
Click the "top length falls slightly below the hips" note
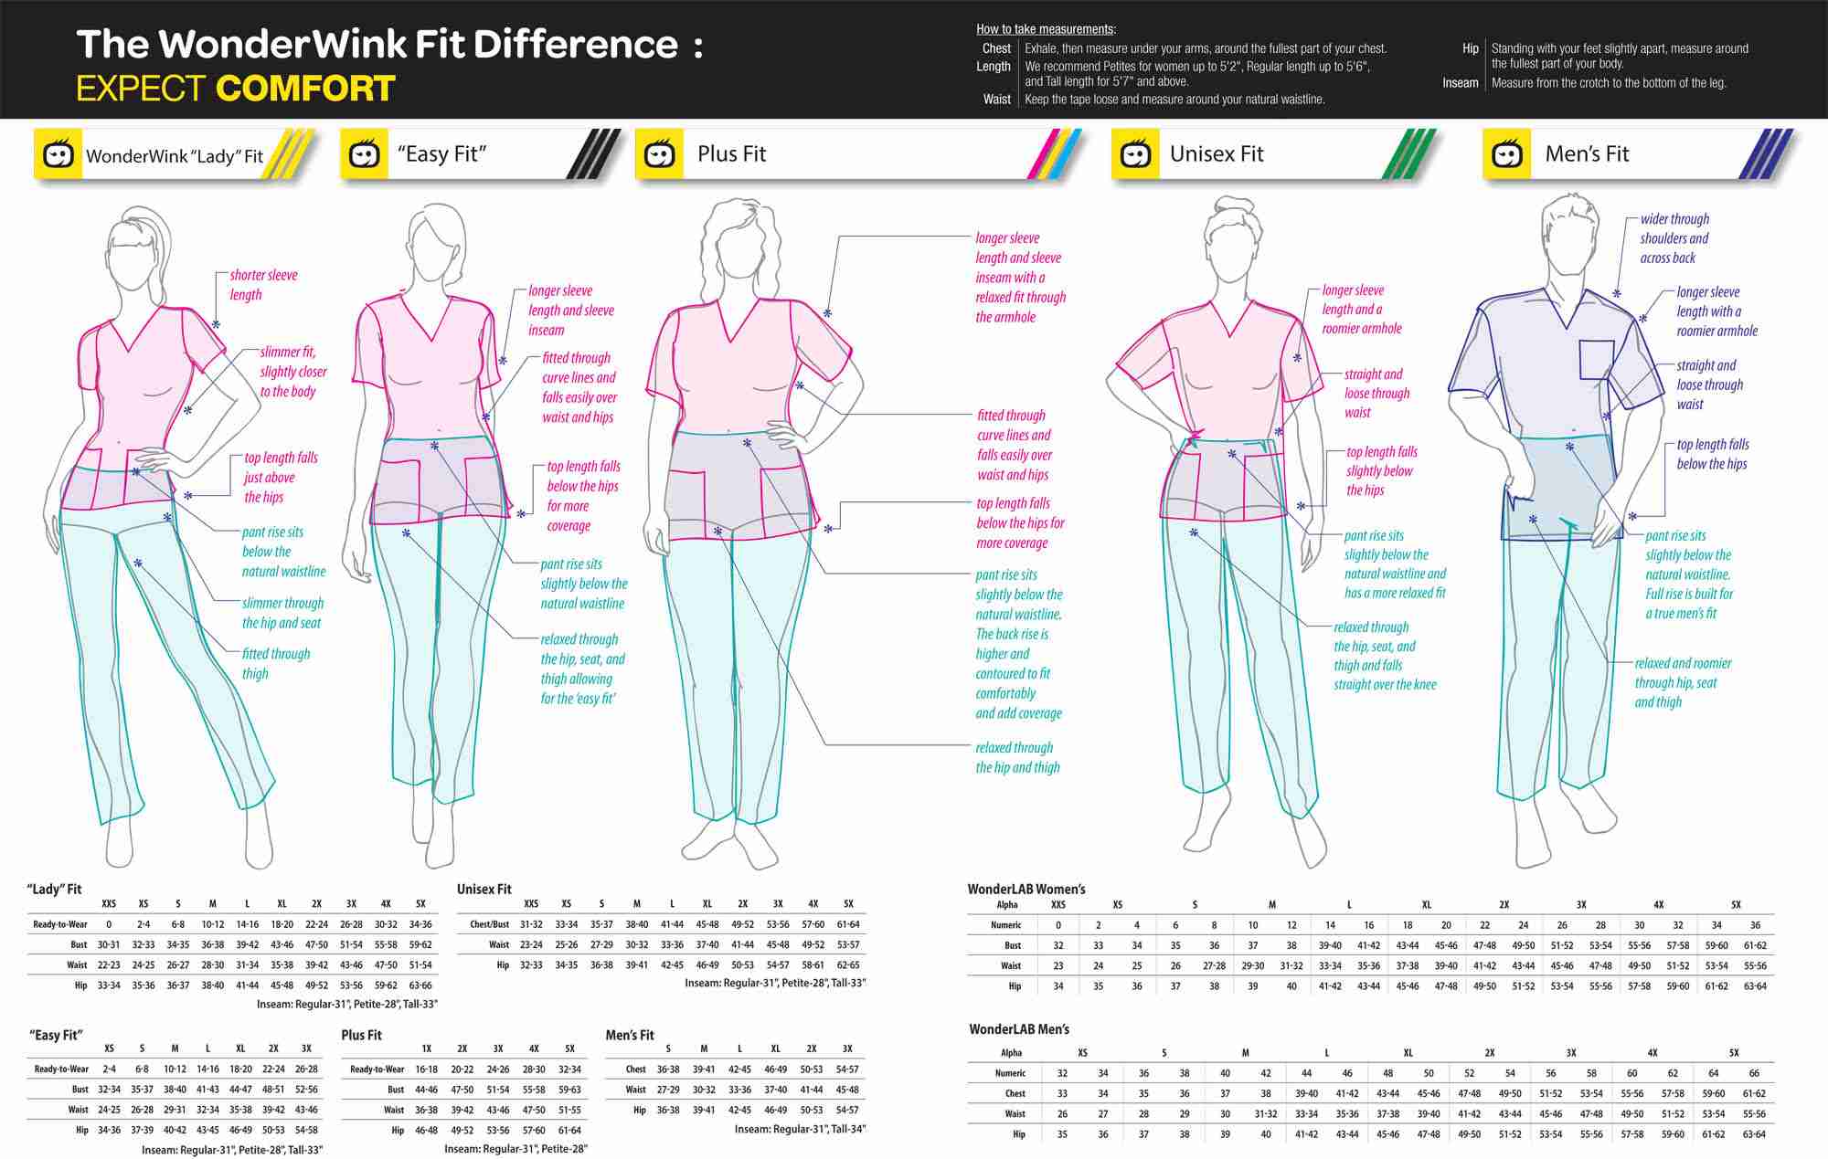(x=1381, y=470)
